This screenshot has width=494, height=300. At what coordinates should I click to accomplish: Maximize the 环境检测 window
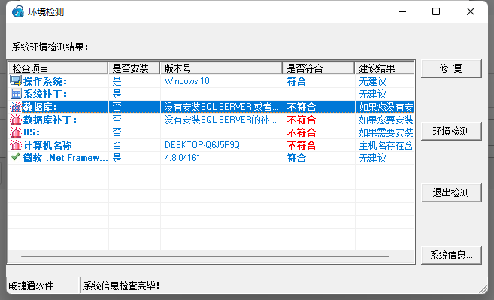(x=436, y=12)
